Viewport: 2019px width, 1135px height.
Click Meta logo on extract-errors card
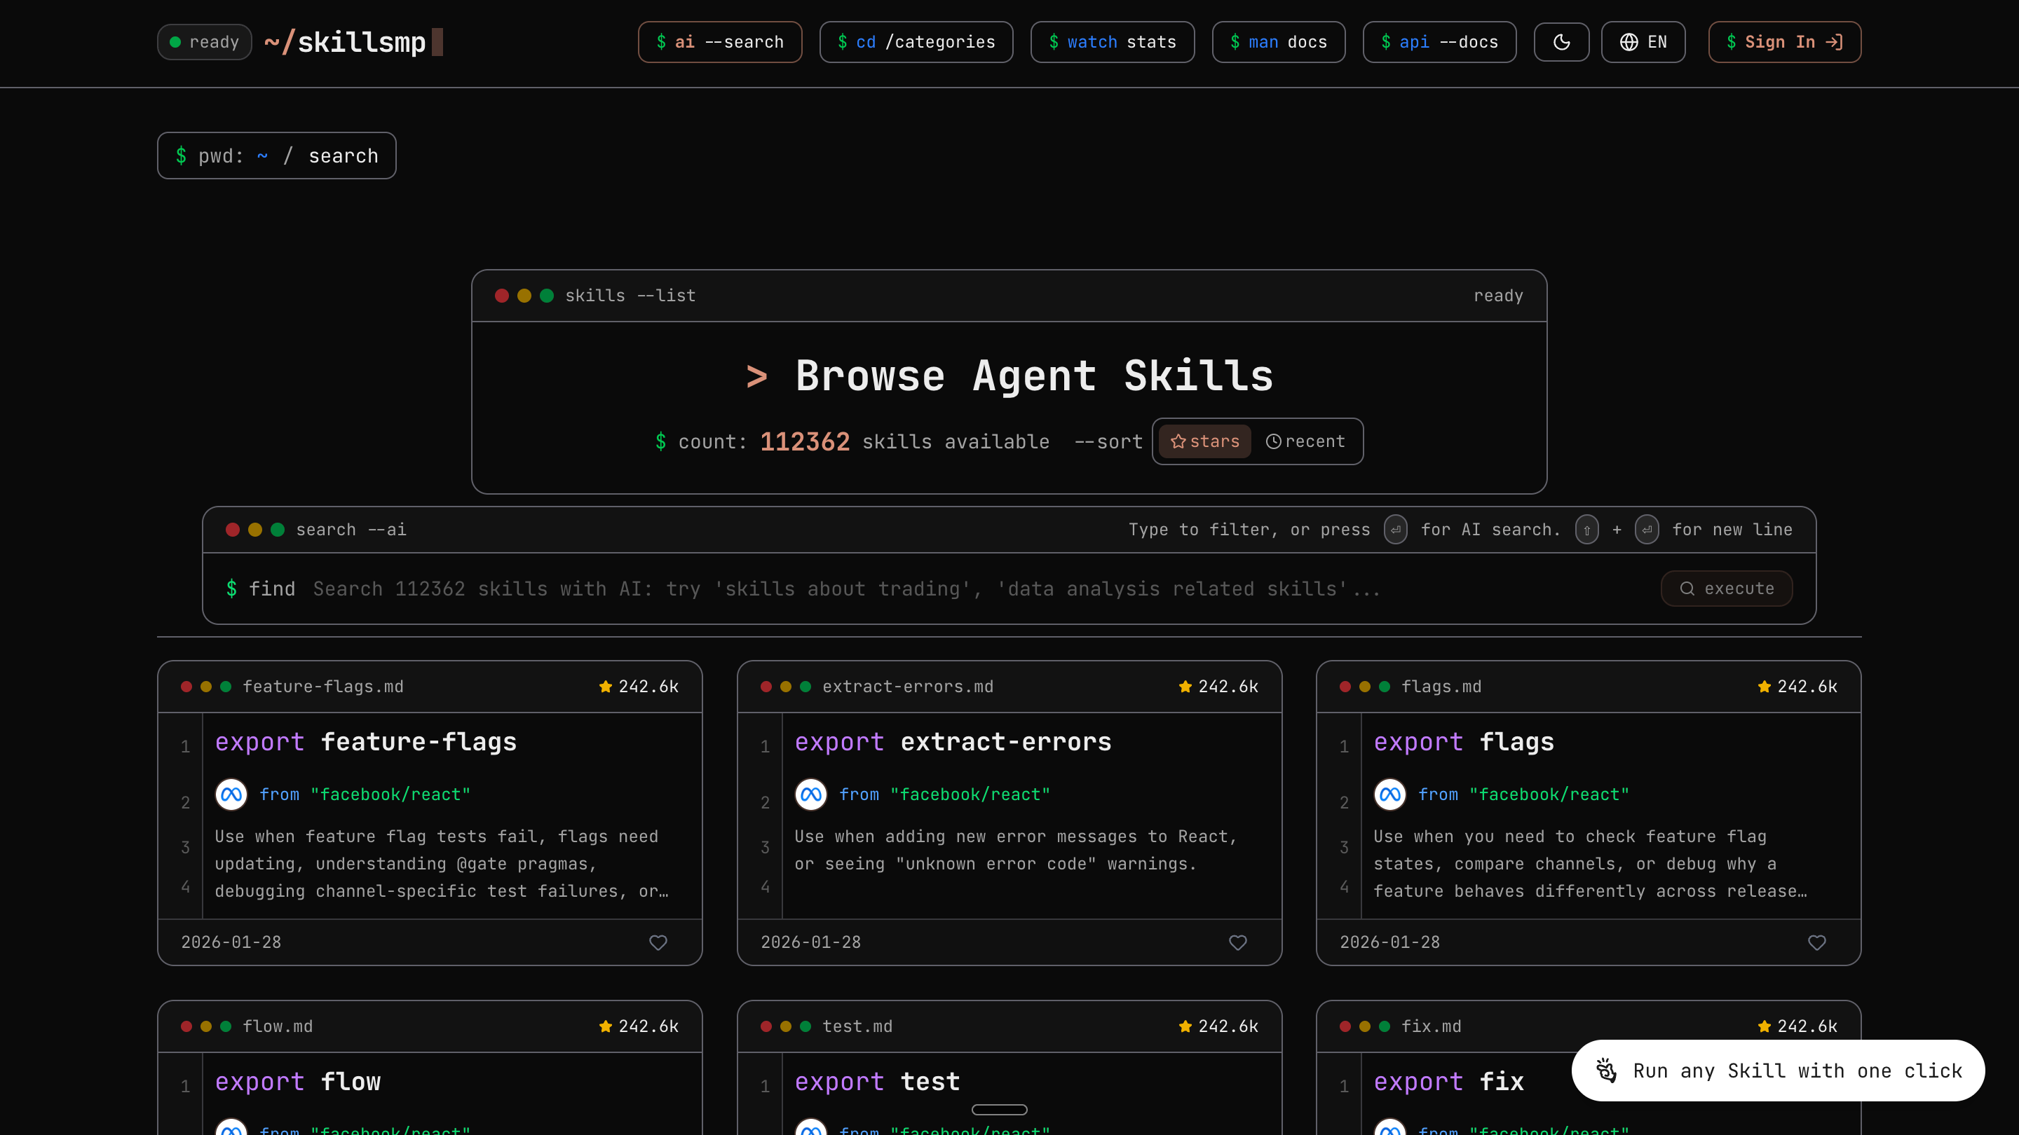click(810, 794)
